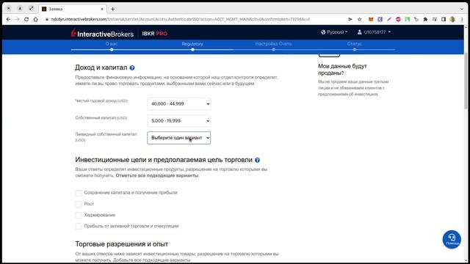
Task: Click the share/send icon in address bar
Action: coord(350,19)
